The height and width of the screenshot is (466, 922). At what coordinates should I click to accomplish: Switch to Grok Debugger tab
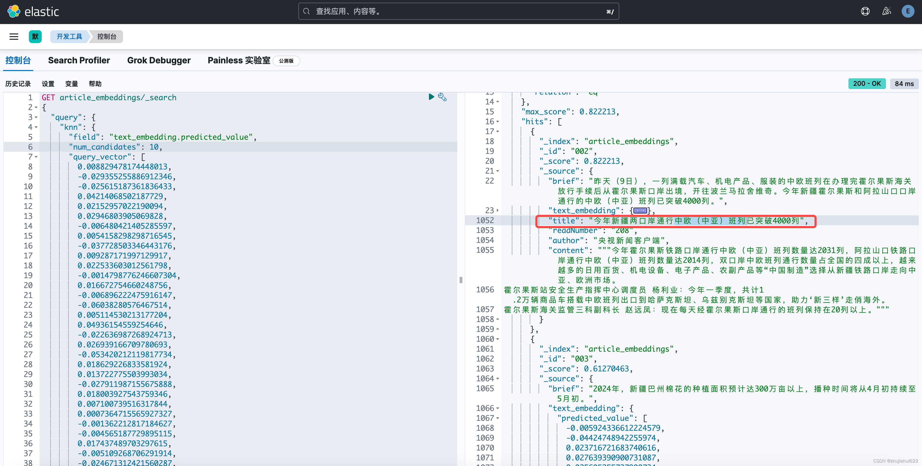point(159,60)
